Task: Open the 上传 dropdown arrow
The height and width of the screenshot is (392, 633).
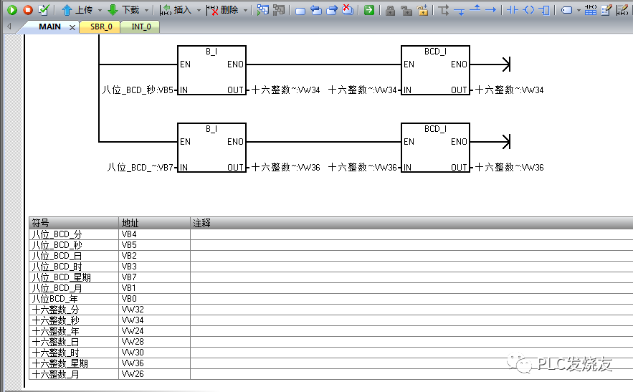Action: tap(100, 10)
